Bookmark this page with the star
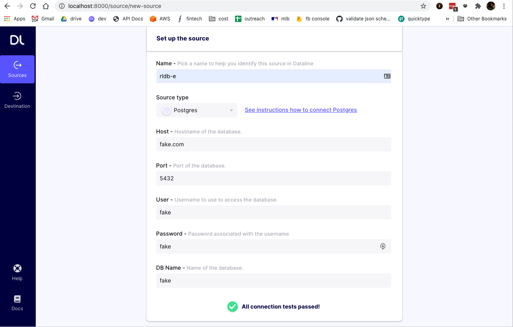 pyautogui.click(x=423, y=6)
